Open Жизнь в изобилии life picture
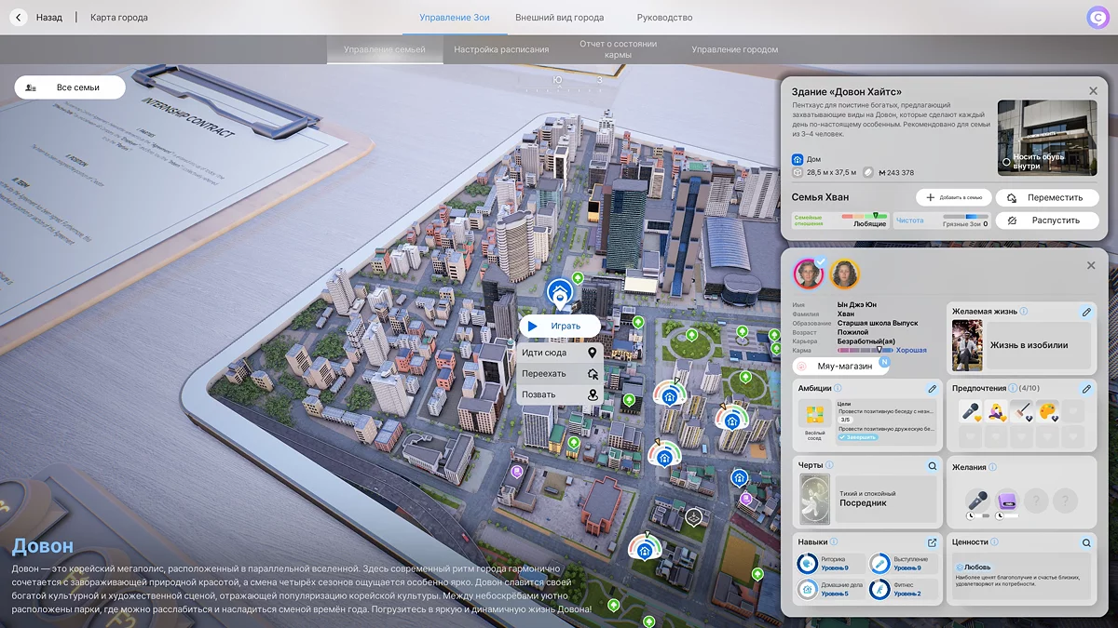Image resolution: width=1118 pixels, height=628 pixels. [967, 345]
